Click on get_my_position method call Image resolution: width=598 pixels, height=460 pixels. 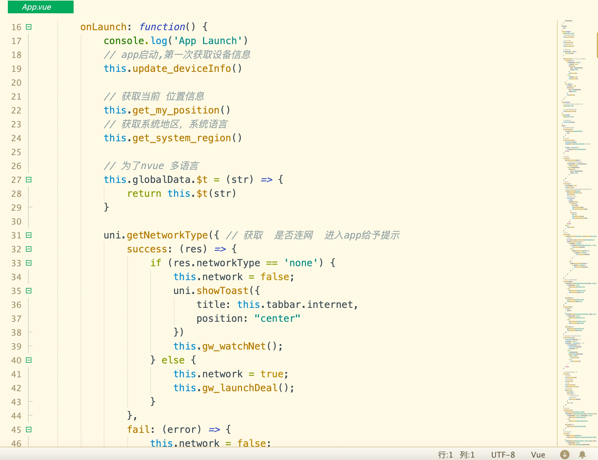coord(176,110)
